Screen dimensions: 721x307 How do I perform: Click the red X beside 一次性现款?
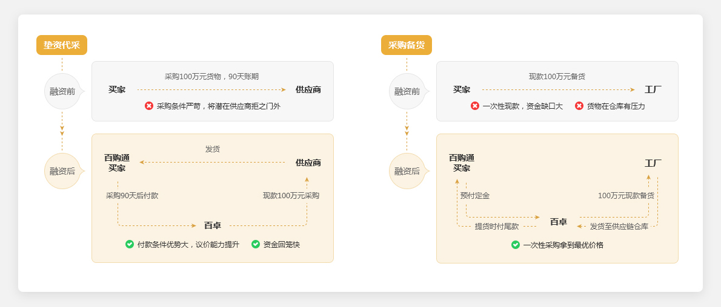coord(475,106)
